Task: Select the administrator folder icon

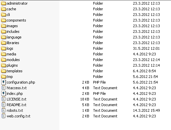Action: (4, 3)
